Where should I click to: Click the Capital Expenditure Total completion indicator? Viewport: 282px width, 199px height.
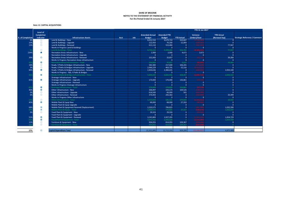click(41, 130)
